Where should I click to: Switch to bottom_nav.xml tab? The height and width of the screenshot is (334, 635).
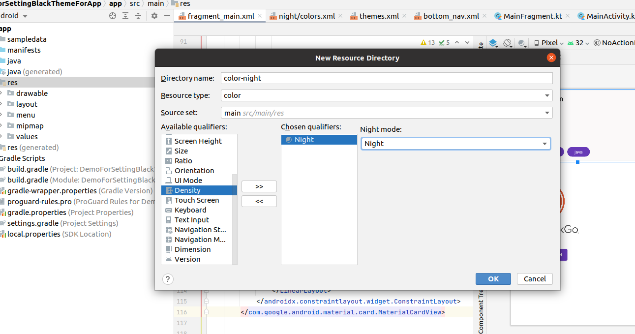click(x=451, y=16)
